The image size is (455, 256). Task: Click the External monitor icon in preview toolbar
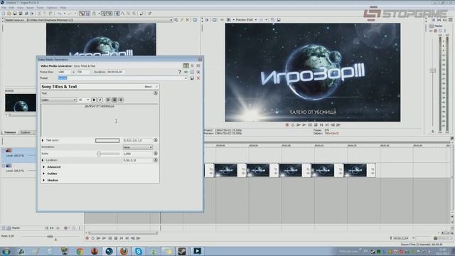(x=215, y=20)
